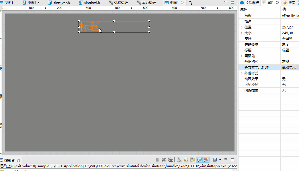The image size is (299, 171).
Task: Toggle Scroll Lock in console
Action: click(186, 160)
